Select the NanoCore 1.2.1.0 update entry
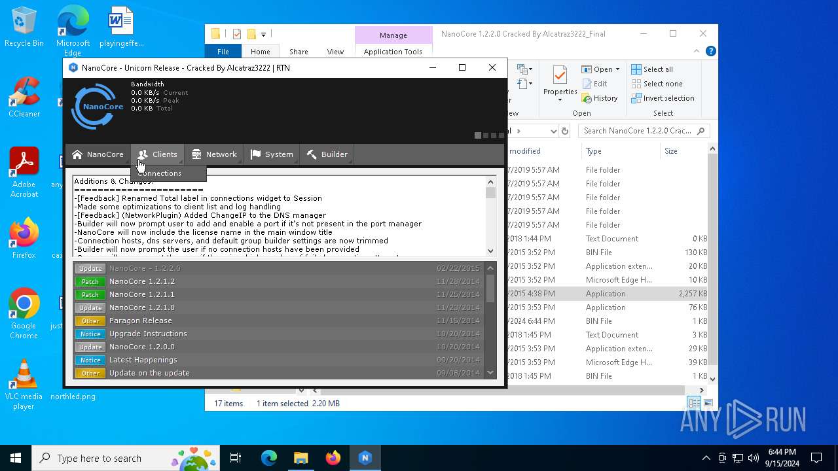Screen dimensions: 838x471 click(279, 307)
